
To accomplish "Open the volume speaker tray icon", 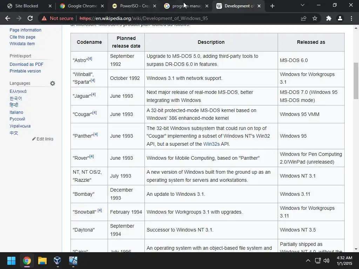I will pos(326,261).
